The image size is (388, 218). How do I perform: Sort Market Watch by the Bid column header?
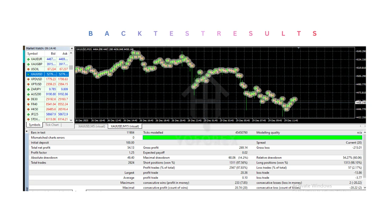pyautogui.click(x=53, y=54)
